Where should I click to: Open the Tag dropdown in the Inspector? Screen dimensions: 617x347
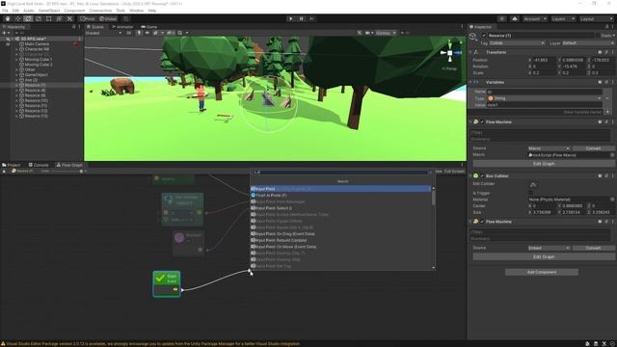point(517,42)
